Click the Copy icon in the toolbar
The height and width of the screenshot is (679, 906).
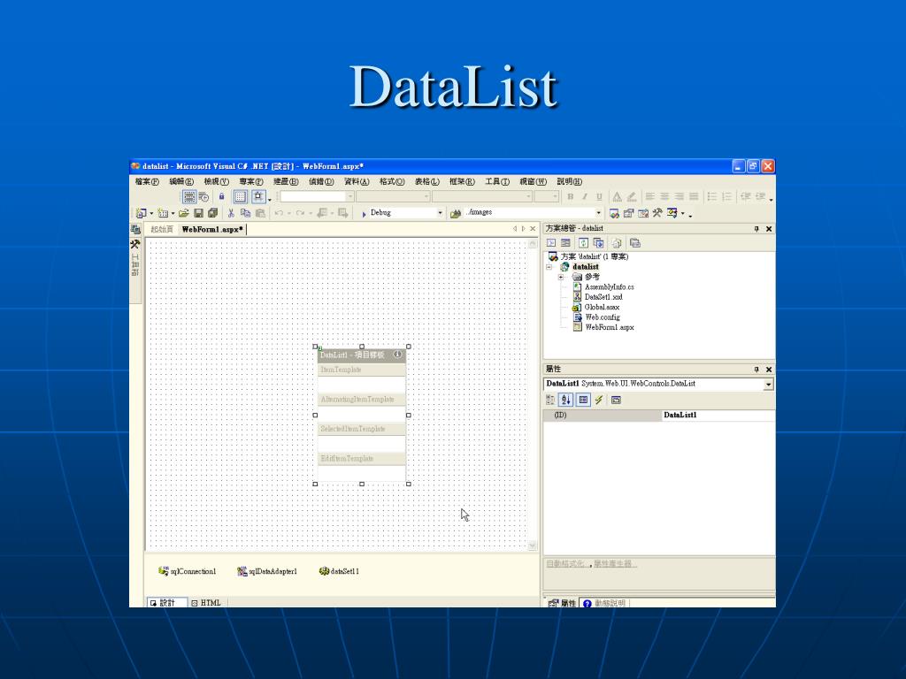[x=245, y=213]
